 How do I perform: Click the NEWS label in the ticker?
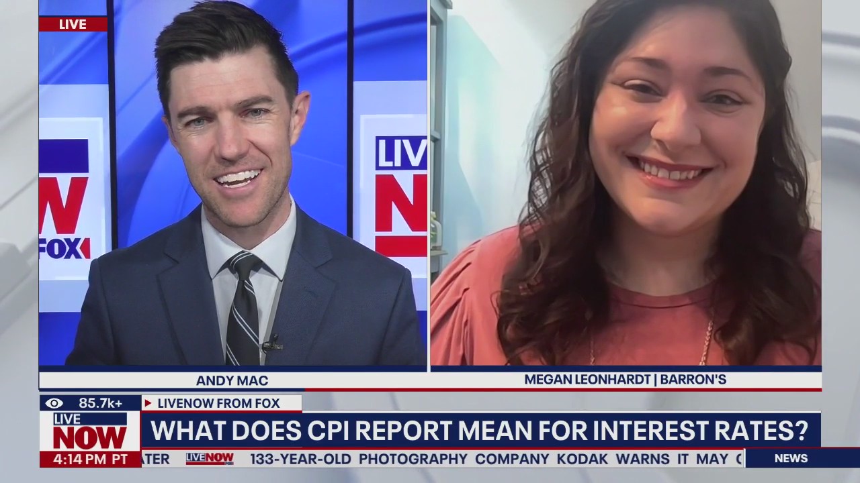click(x=791, y=458)
